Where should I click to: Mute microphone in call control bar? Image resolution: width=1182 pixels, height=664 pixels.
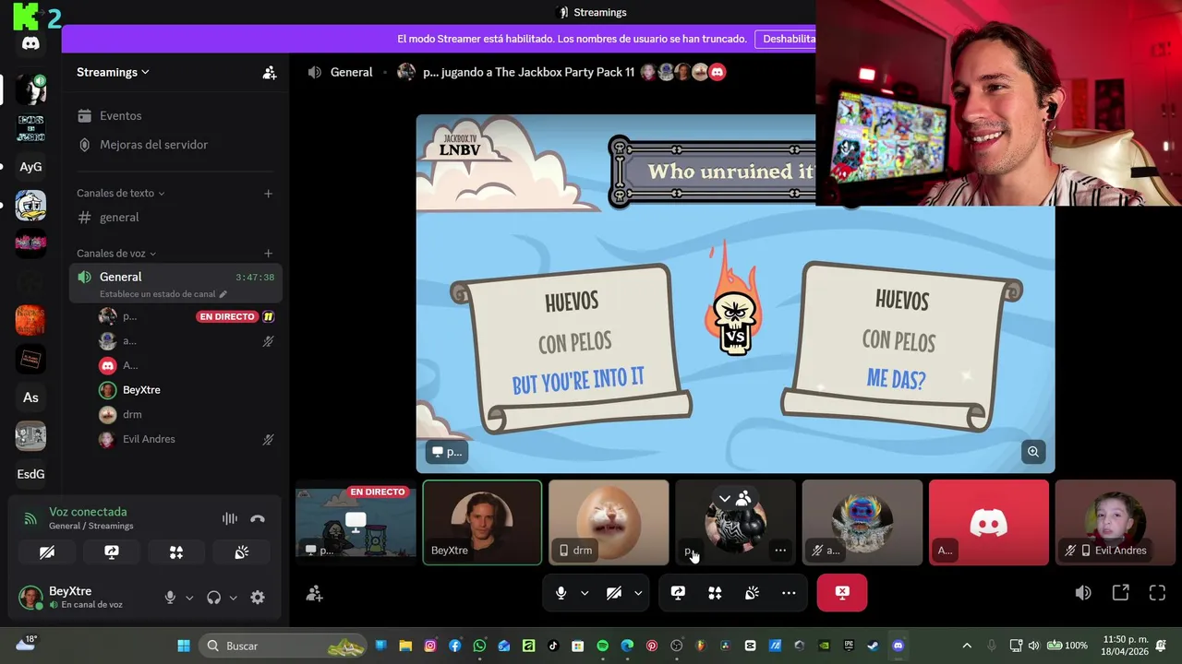click(x=561, y=593)
